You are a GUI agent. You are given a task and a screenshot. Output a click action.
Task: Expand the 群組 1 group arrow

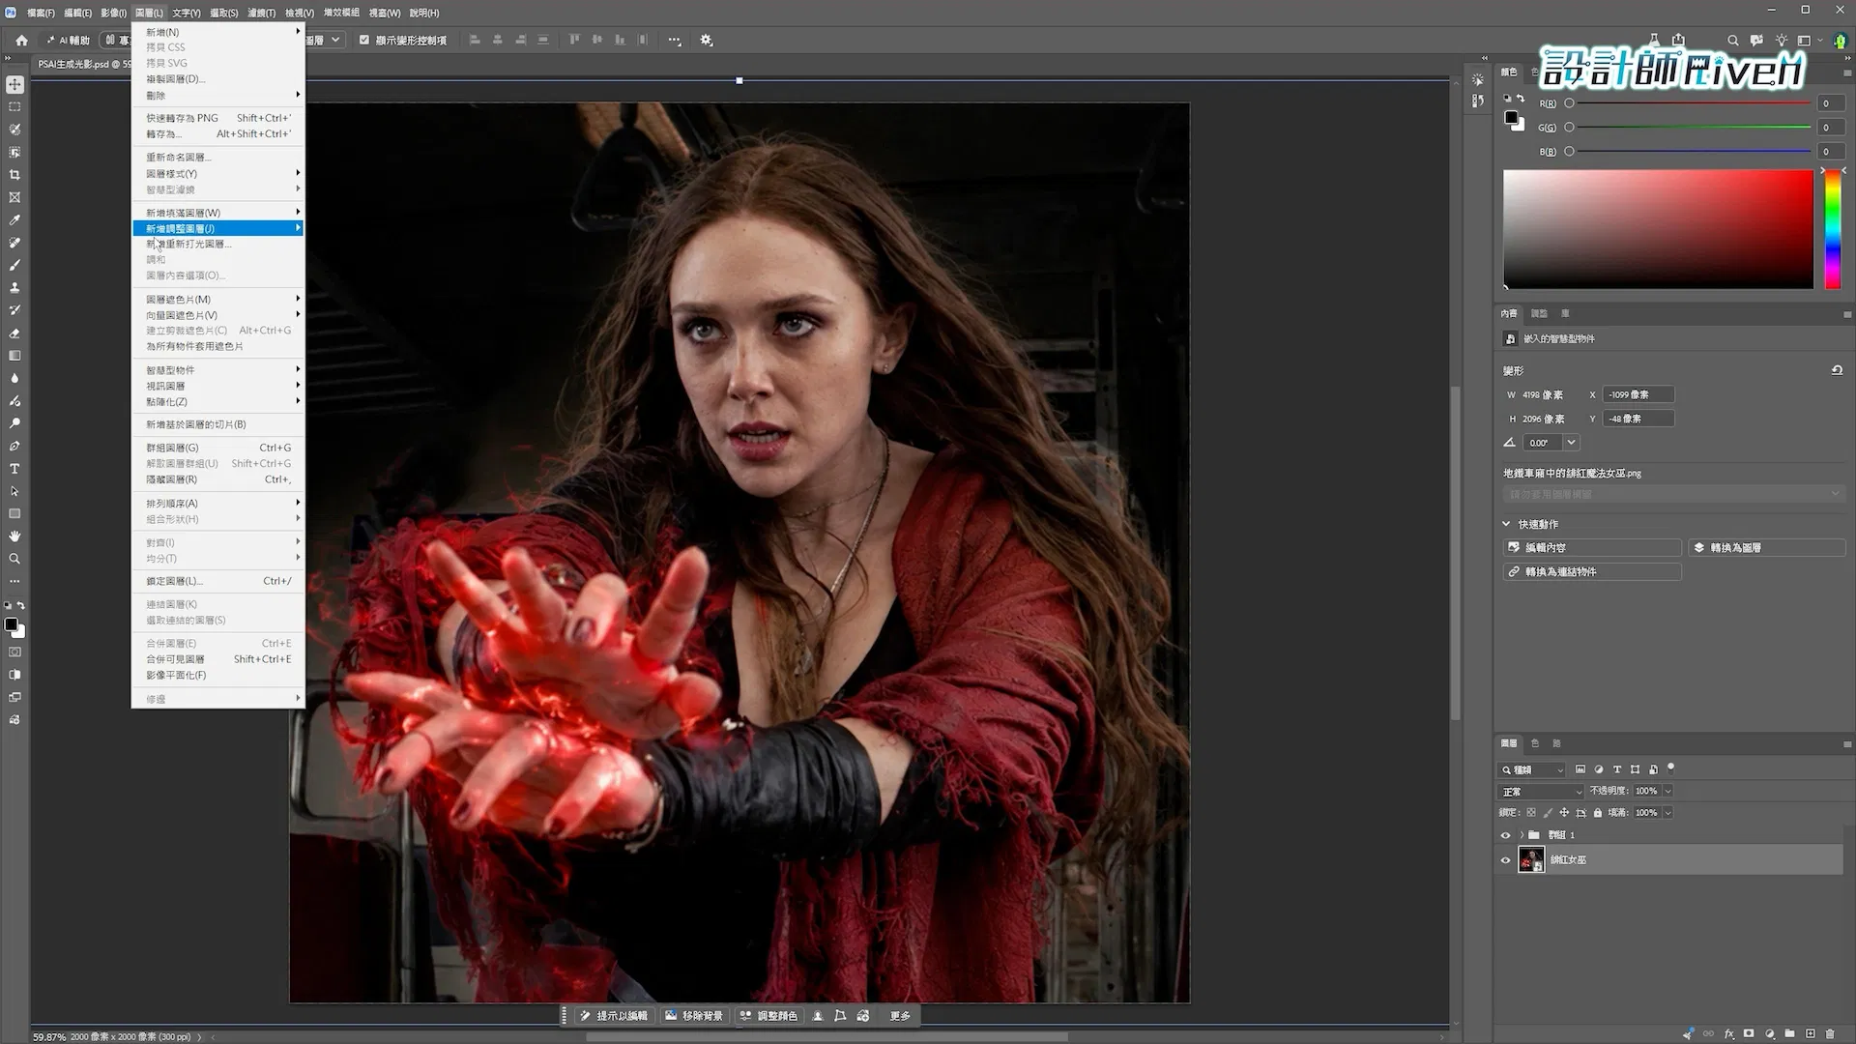[x=1522, y=835]
